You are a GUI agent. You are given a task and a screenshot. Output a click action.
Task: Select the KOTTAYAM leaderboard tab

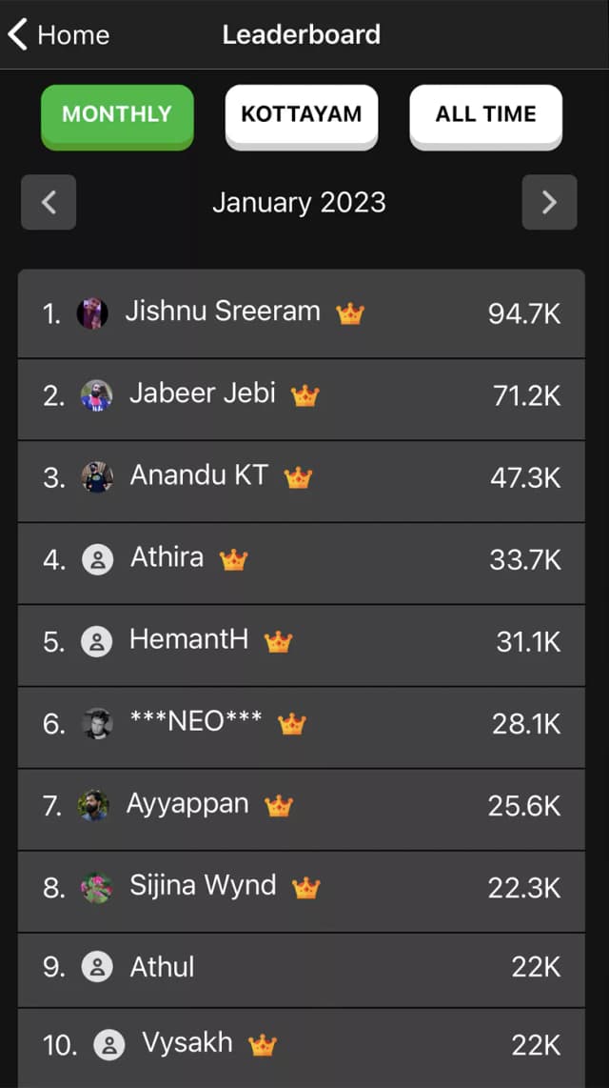click(x=302, y=115)
